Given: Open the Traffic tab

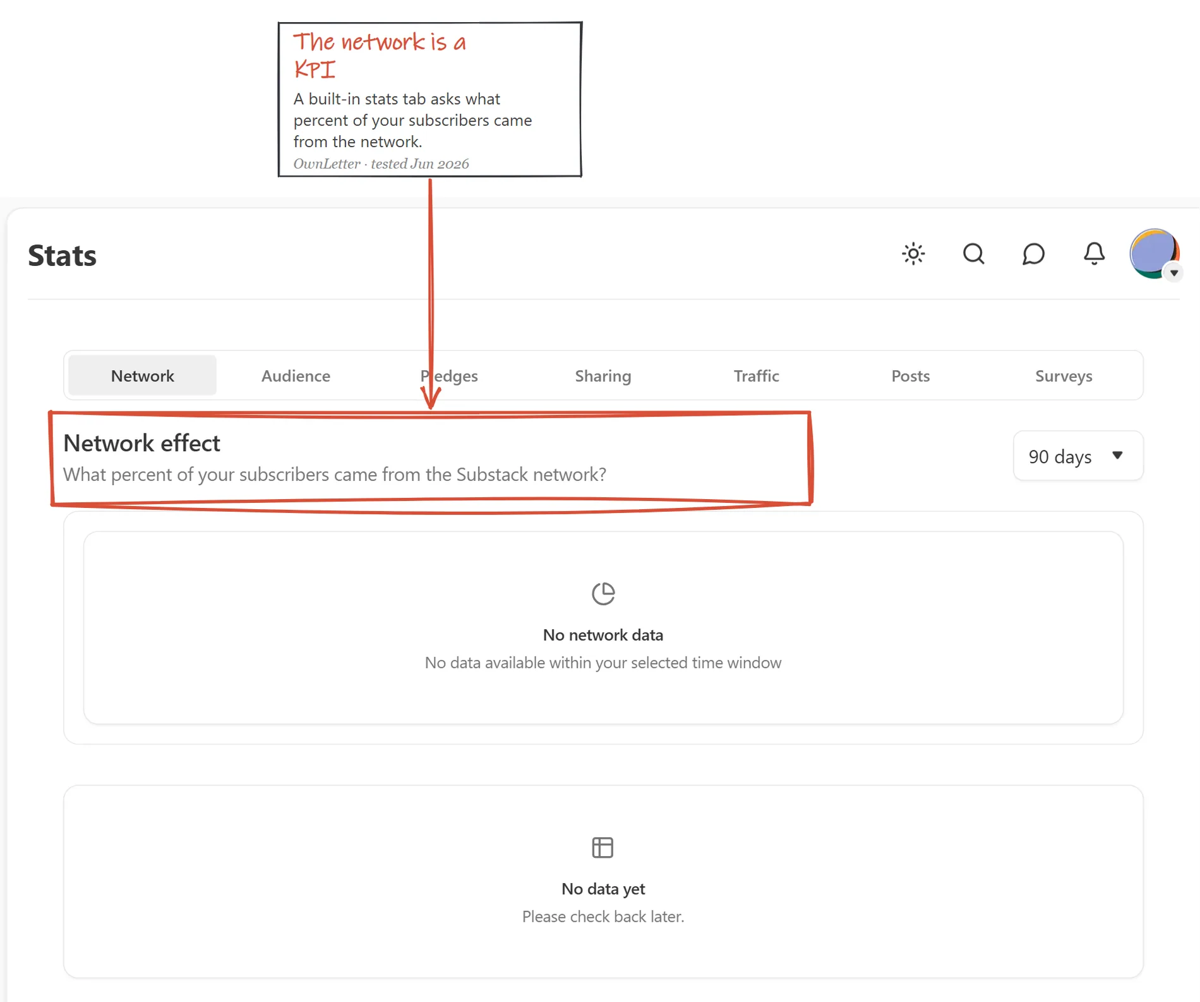Looking at the screenshot, I should [757, 376].
